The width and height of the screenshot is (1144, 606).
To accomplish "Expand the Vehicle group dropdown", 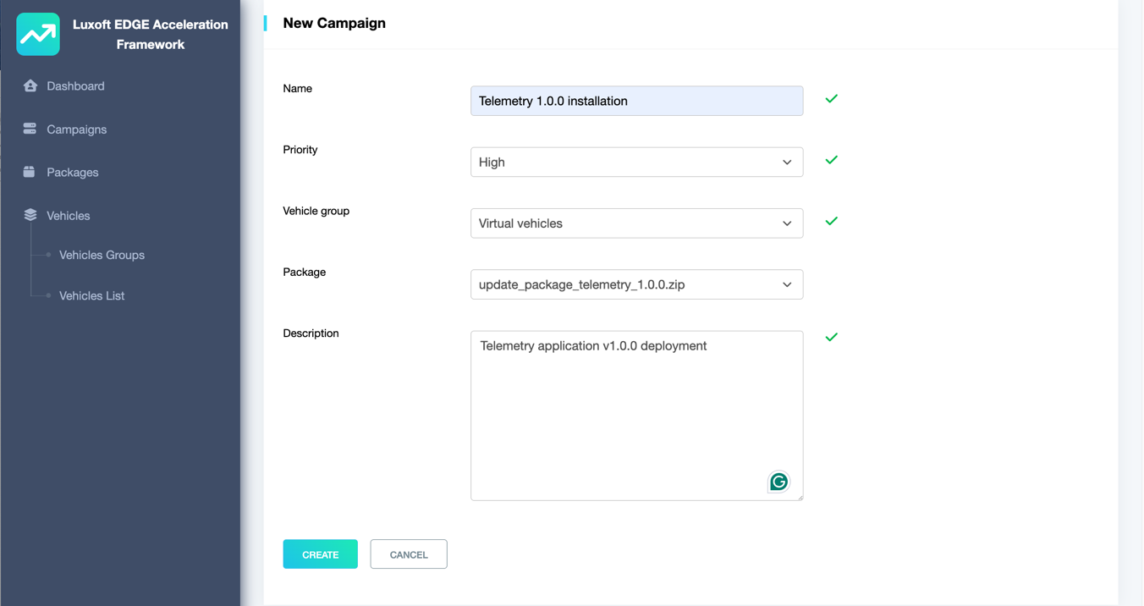I will (x=636, y=223).
